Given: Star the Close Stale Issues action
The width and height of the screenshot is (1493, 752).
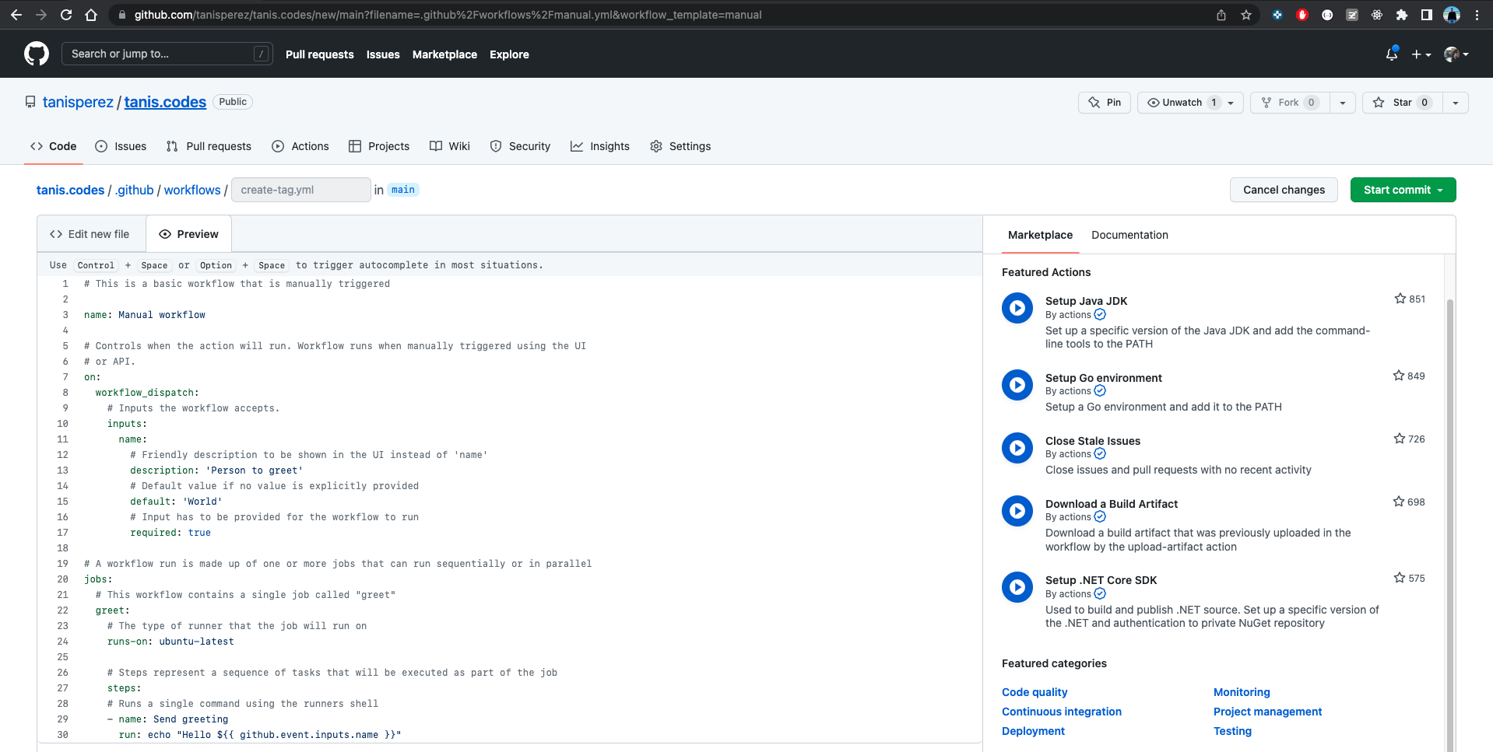Looking at the screenshot, I should (x=1399, y=439).
